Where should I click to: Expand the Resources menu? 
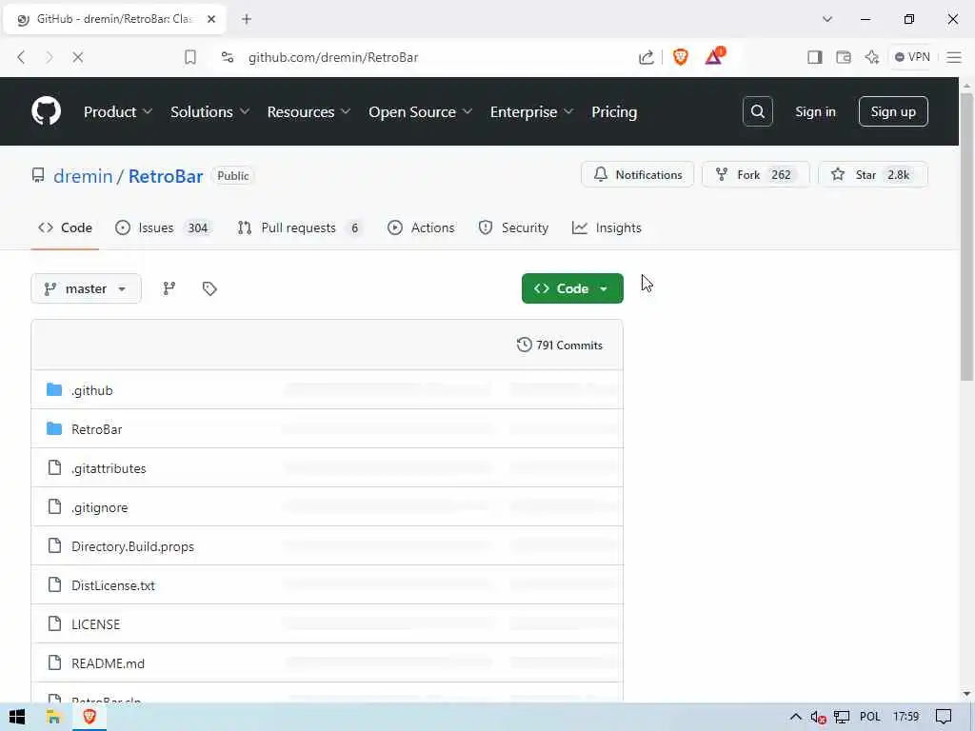(308, 112)
